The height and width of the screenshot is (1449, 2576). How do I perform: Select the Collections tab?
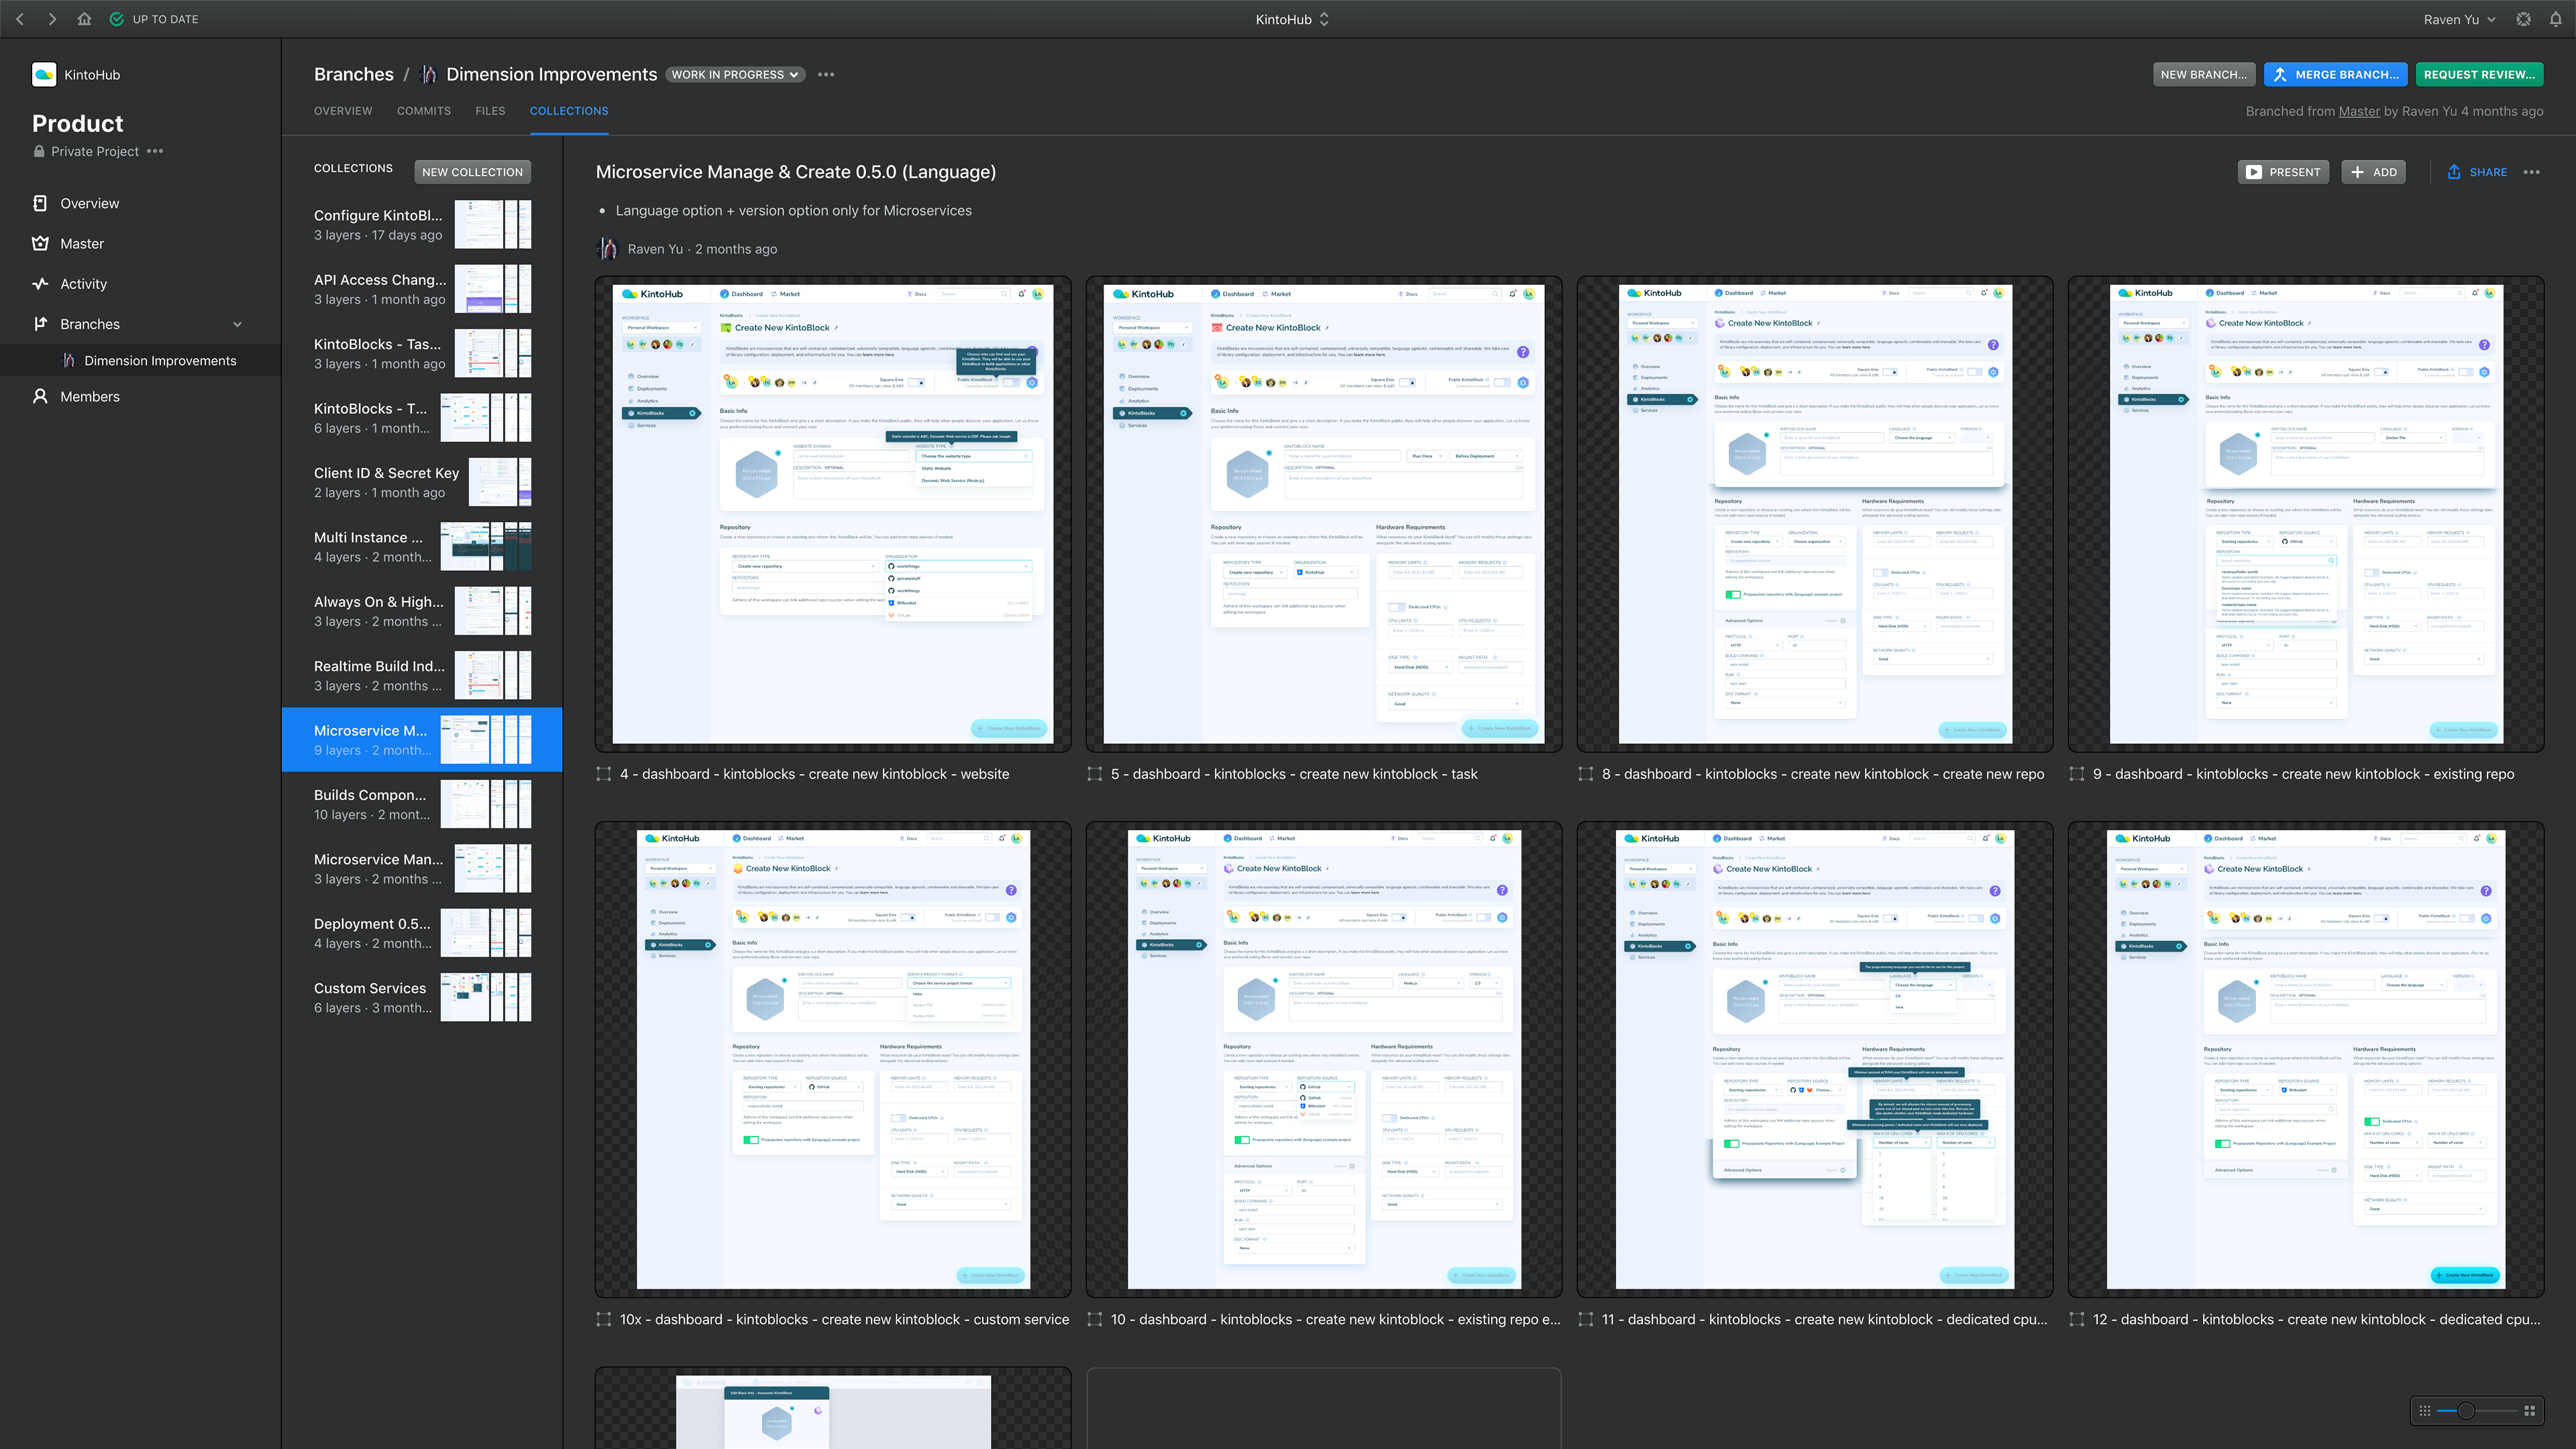pyautogui.click(x=569, y=111)
